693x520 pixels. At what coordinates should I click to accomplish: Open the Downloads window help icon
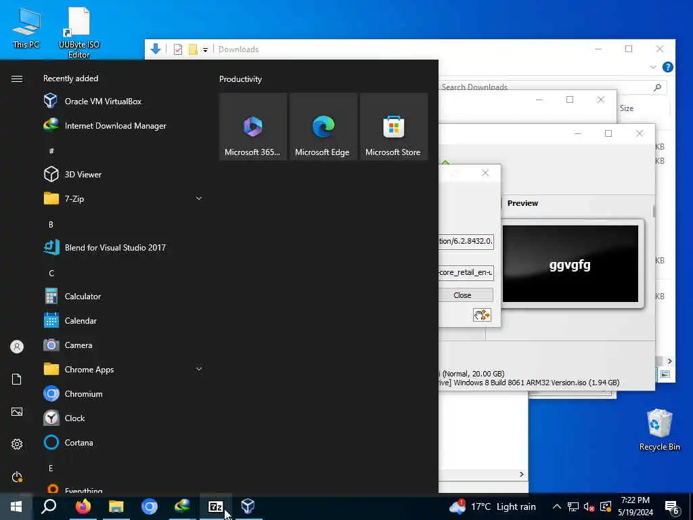[667, 67]
